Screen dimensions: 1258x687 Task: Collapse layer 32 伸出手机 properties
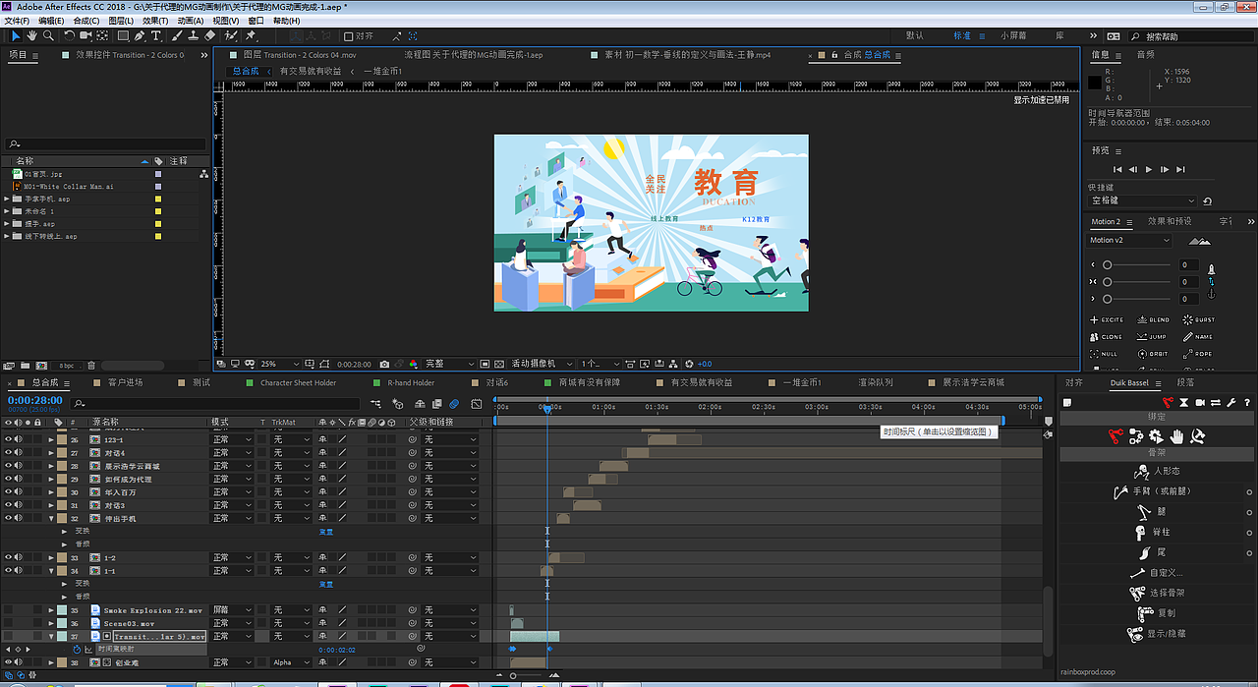tap(51, 518)
